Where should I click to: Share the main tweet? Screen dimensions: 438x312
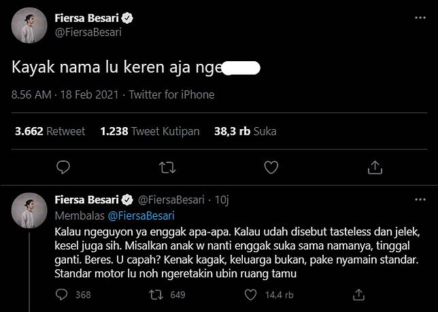click(x=375, y=167)
